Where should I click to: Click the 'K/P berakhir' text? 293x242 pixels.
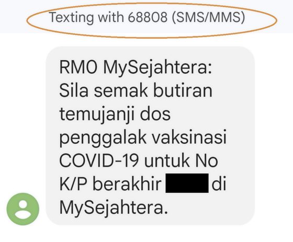pyautogui.click(x=110, y=184)
